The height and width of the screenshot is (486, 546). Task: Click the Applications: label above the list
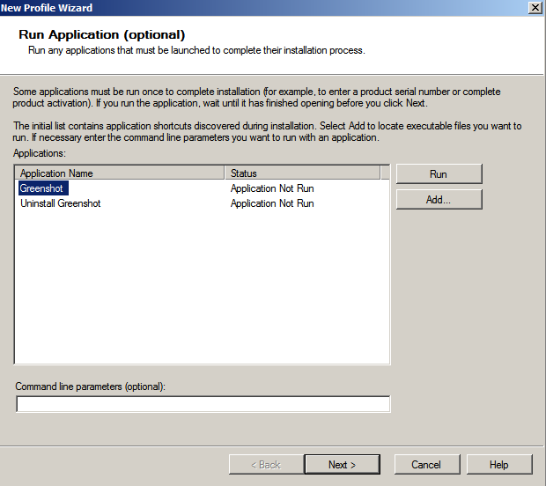click(x=40, y=154)
